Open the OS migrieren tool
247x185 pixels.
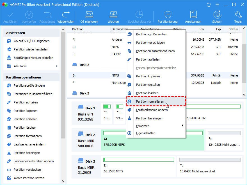point(89,17)
